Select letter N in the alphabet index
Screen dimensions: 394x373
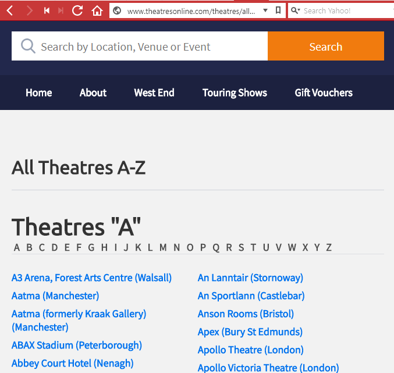coord(177,247)
